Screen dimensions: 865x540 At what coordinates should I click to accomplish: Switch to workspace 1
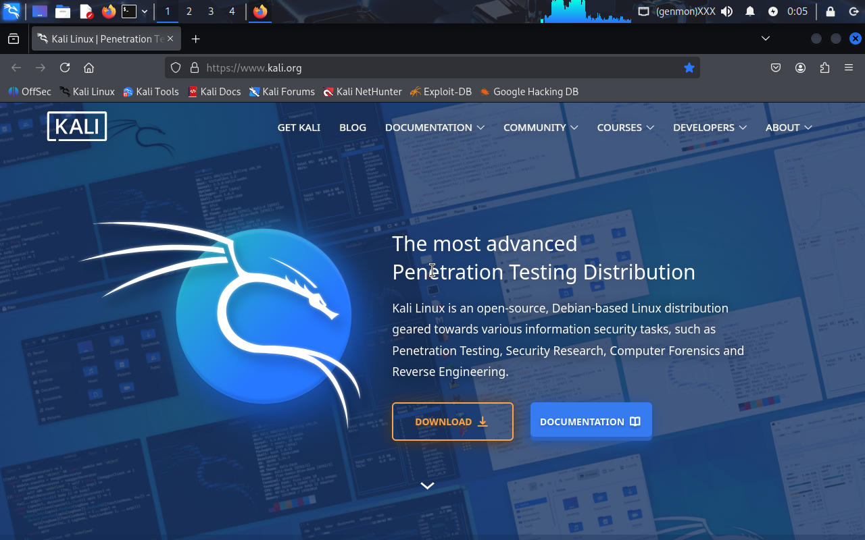168,11
